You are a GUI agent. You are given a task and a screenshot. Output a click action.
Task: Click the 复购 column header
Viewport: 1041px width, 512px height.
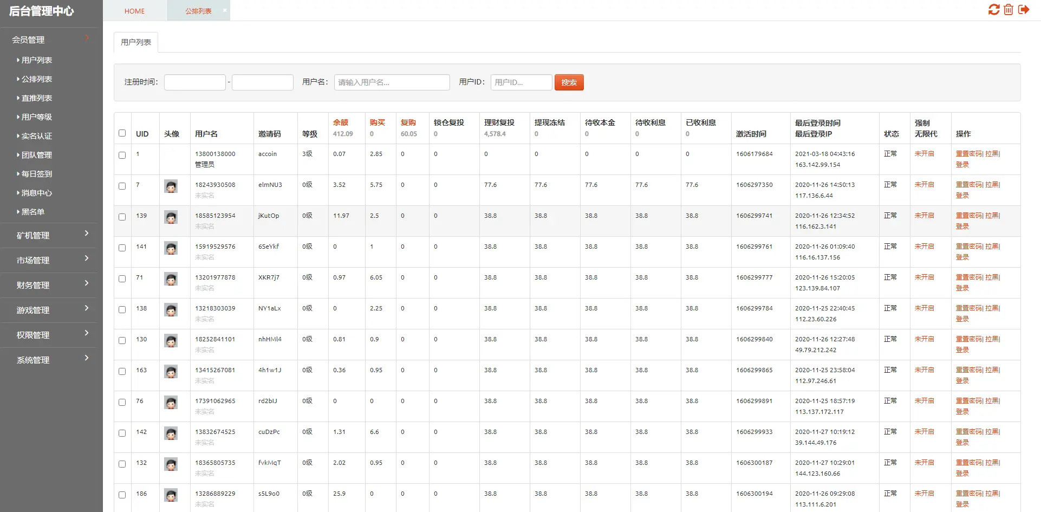(x=408, y=122)
